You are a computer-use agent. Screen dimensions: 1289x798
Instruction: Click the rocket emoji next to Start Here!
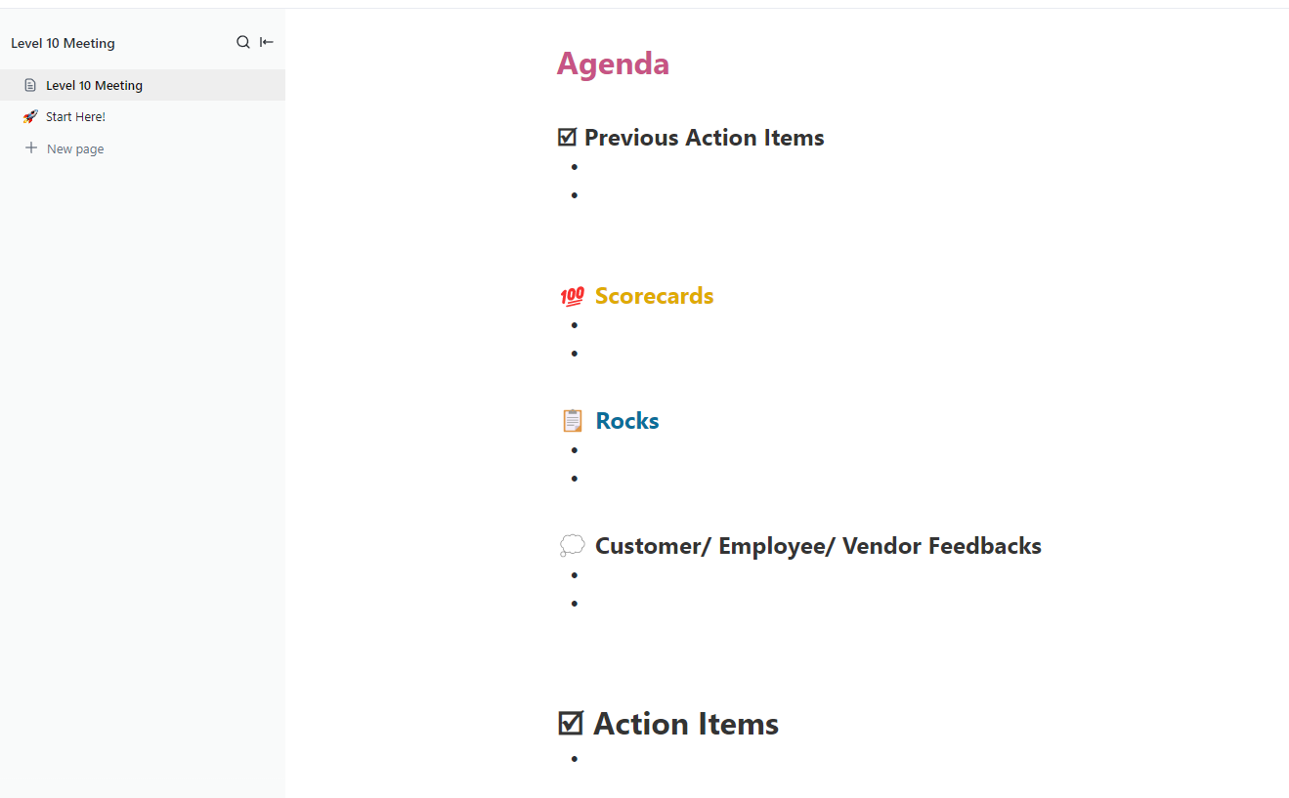coord(30,116)
